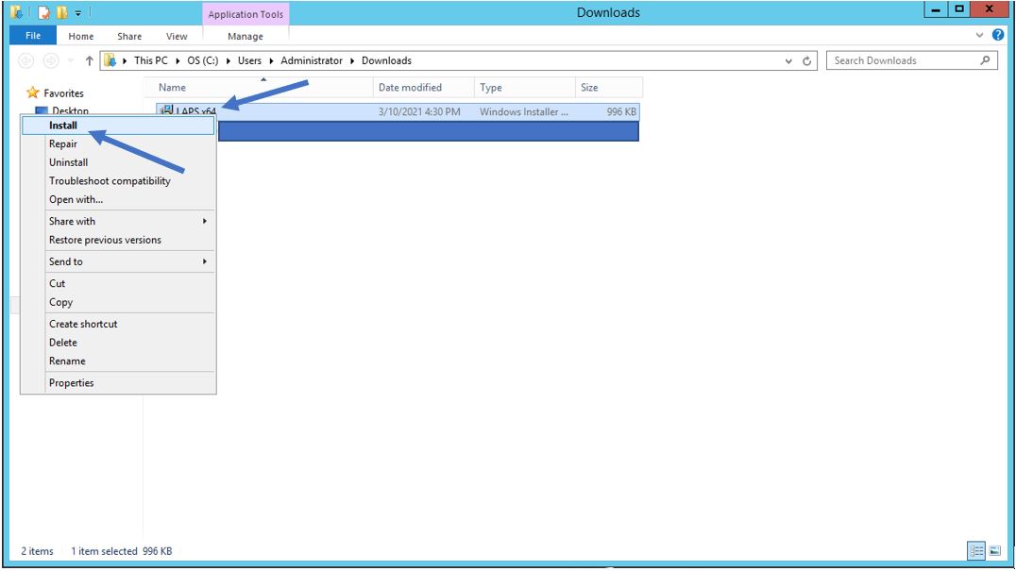The height and width of the screenshot is (571, 1016).
Task: Click the 1 item selected status text
Action: pos(104,551)
